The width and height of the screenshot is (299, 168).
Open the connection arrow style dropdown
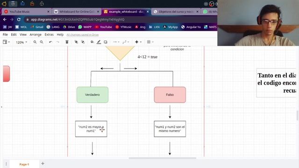[116, 42]
